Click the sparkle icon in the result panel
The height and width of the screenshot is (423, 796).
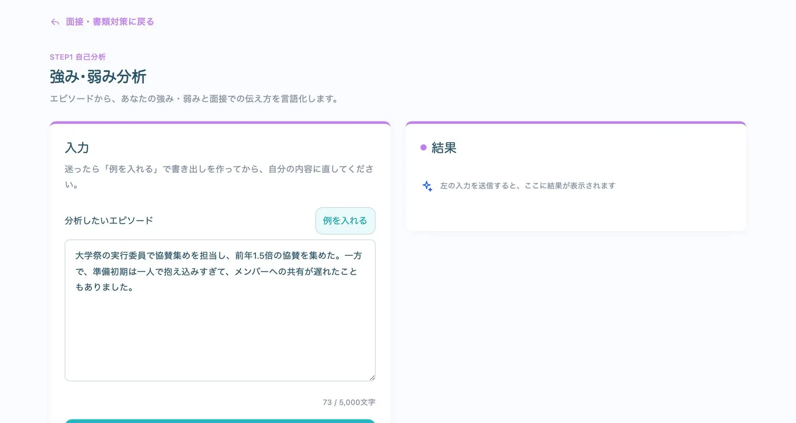pyautogui.click(x=427, y=186)
